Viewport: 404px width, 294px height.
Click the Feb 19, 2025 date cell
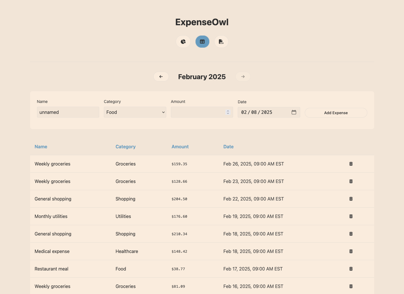253,216
